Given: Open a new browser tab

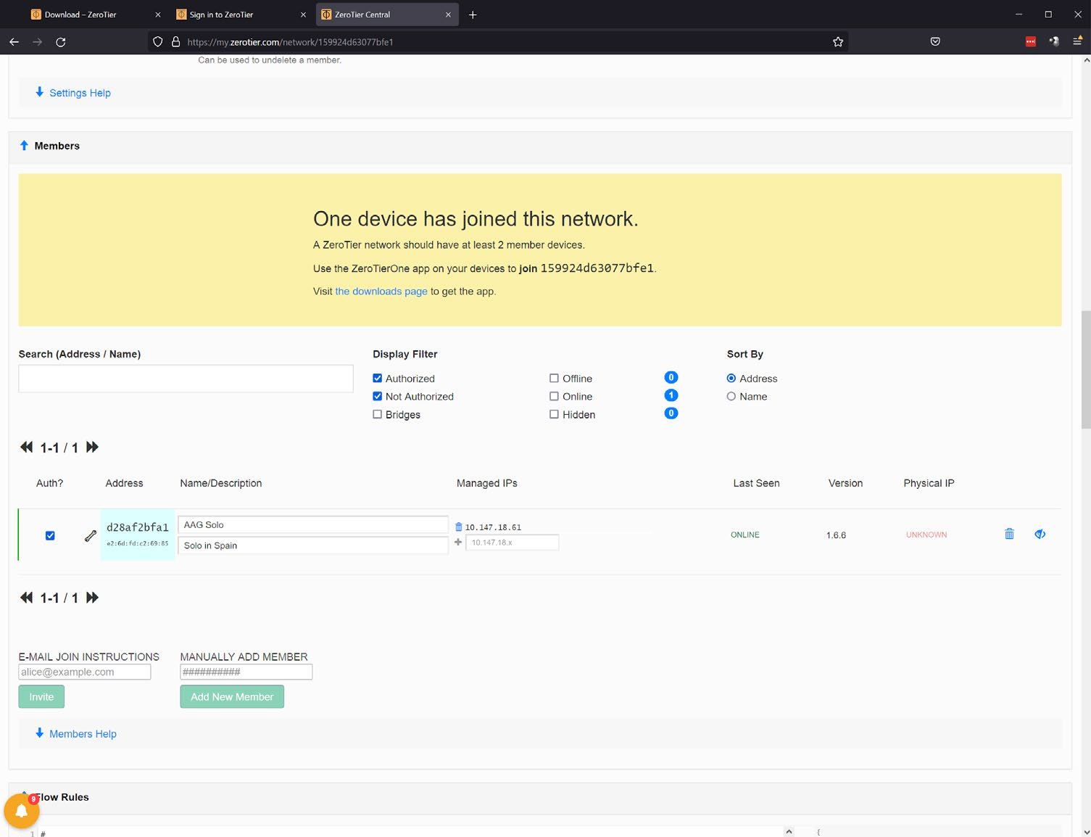Looking at the screenshot, I should [473, 15].
